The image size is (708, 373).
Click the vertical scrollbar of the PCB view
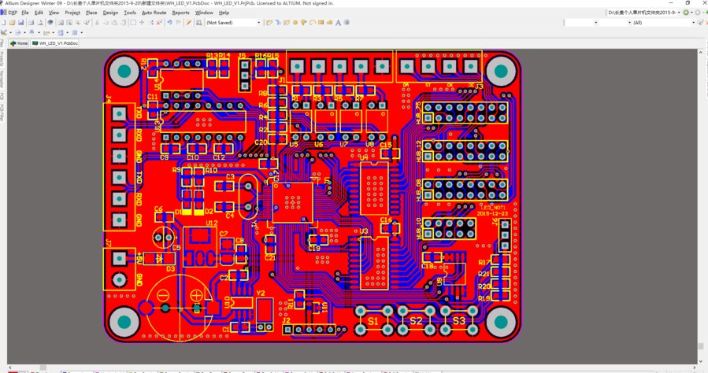point(701,197)
